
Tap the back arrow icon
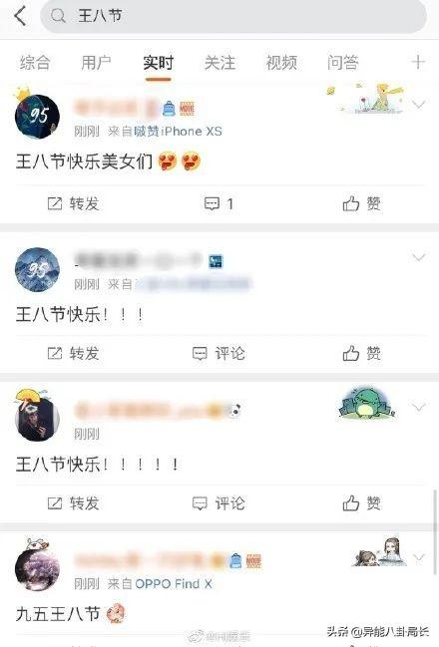click(x=20, y=16)
